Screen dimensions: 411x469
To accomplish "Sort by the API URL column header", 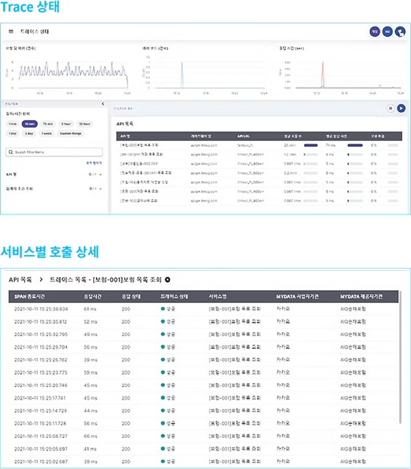I will [244, 136].
